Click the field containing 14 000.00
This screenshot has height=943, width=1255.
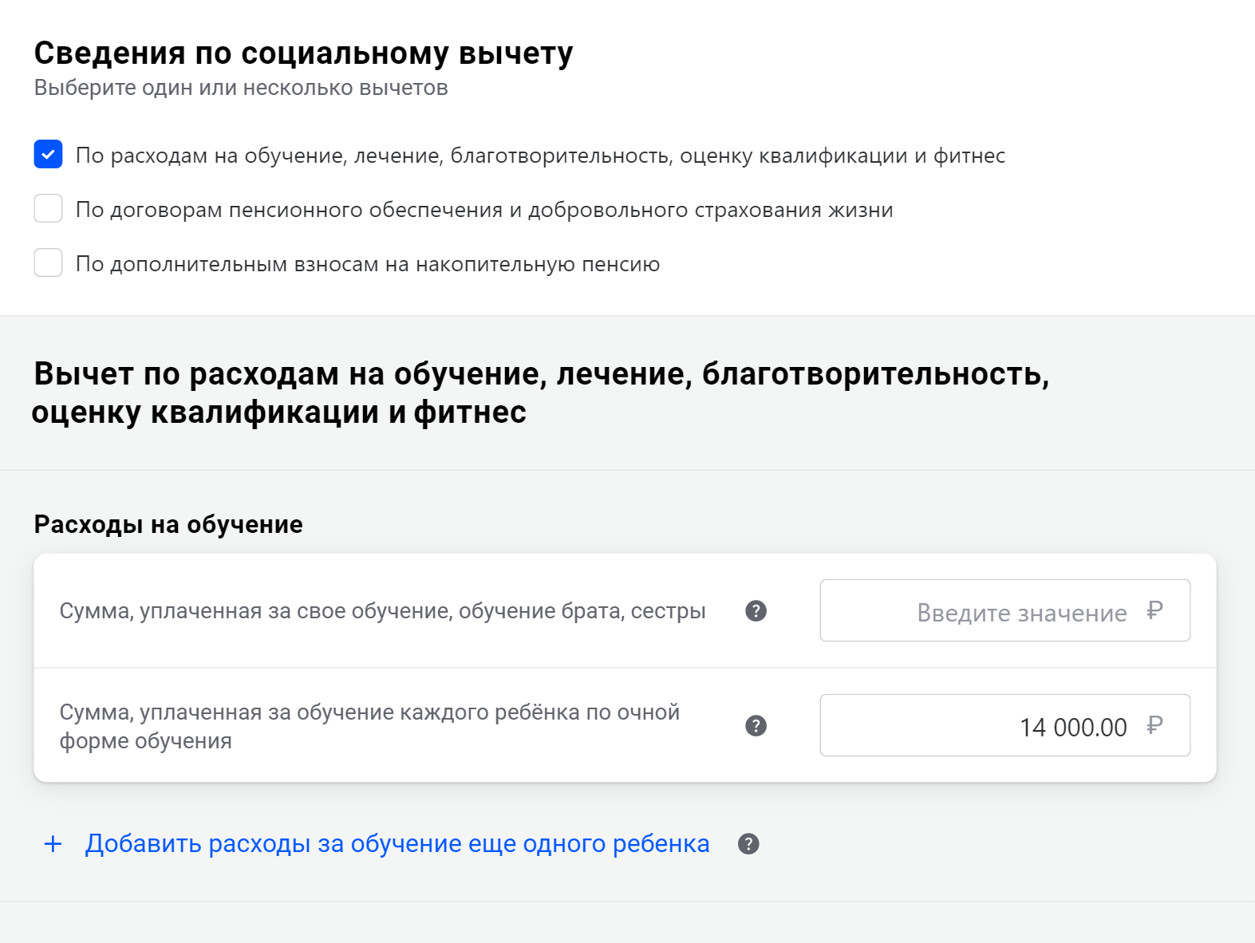pos(1005,726)
